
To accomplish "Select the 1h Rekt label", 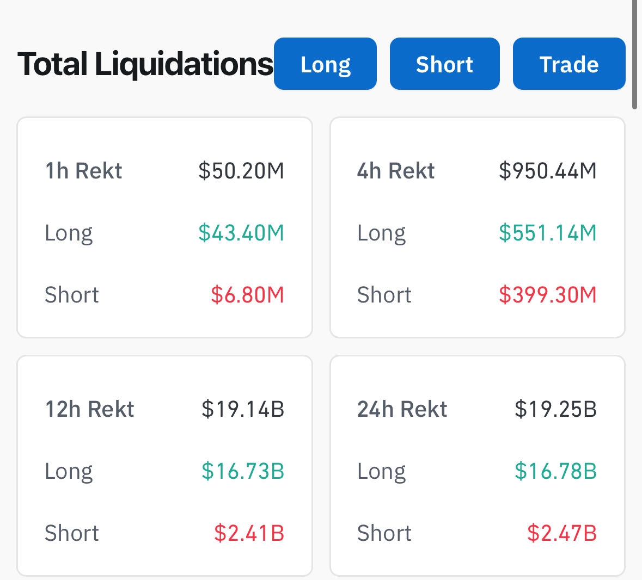I will (83, 171).
